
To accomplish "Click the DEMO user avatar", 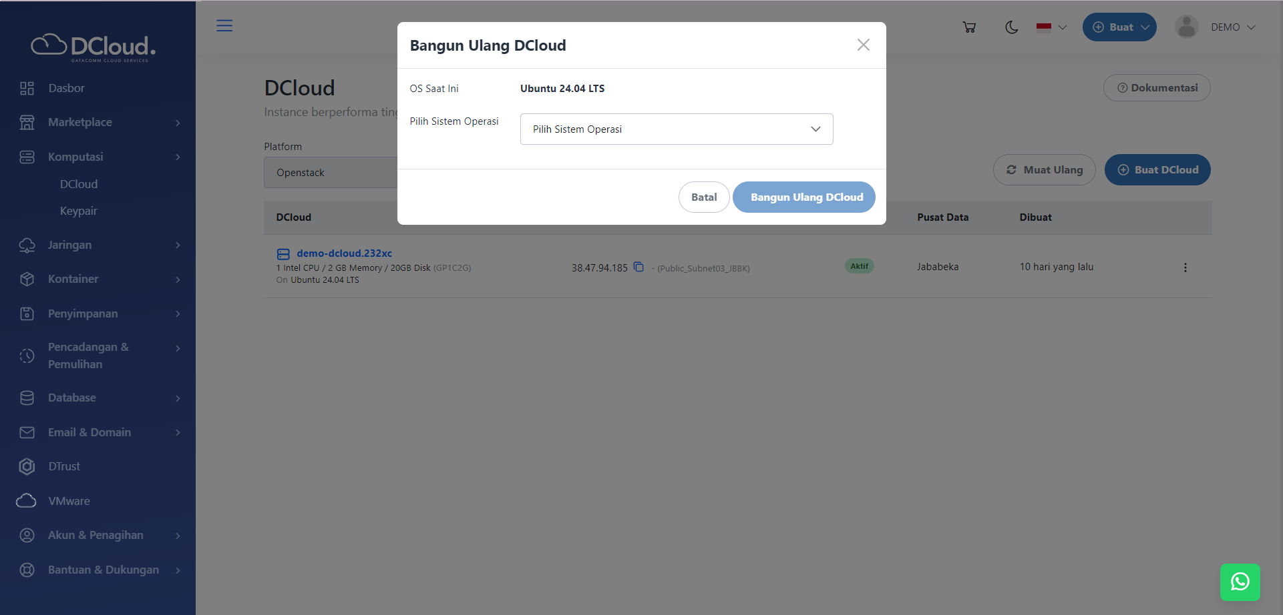I will tap(1186, 27).
